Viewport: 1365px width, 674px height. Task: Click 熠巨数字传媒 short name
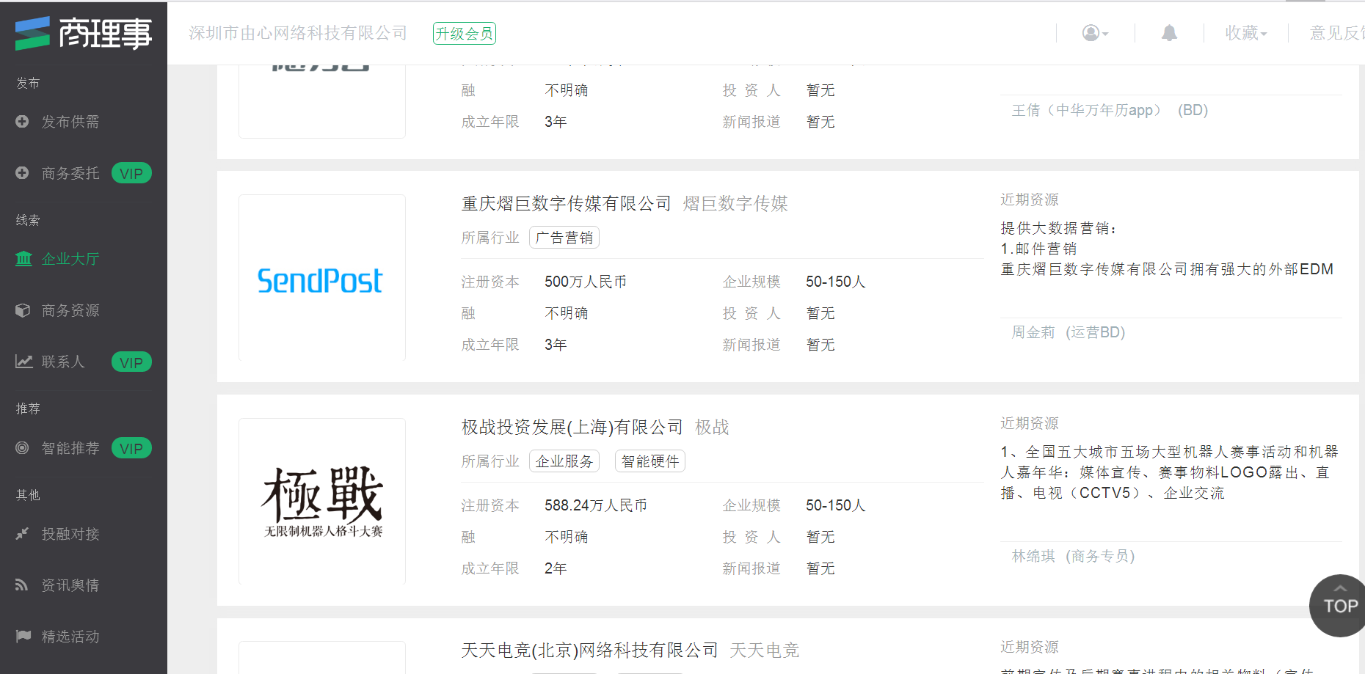coord(735,203)
